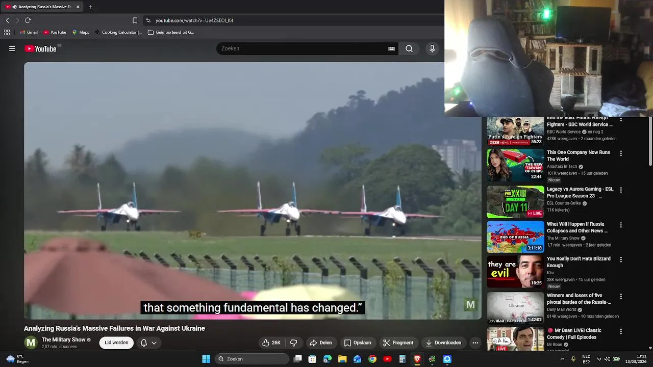Open Gmail bookmark
The image size is (653, 367).
pyautogui.click(x=29, y=32)
